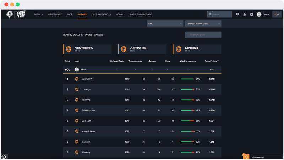Open JANTJE.GG OP LOCATIE menu item
284x160 pixels.
(140, 15)
